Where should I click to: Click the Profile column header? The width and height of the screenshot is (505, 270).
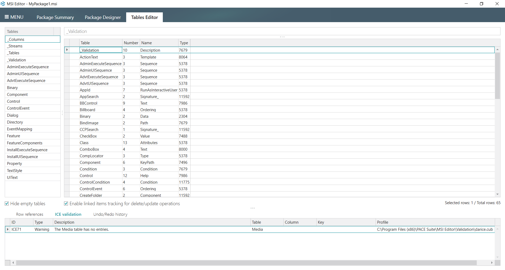coord(435,222)
